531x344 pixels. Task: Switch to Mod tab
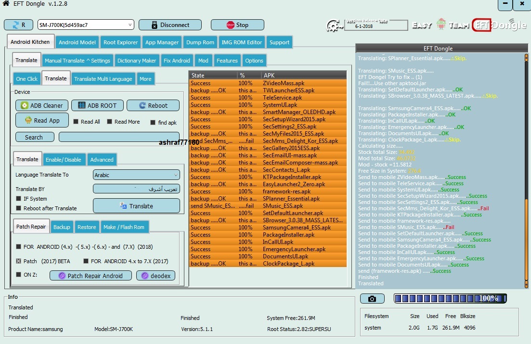click(x=203, y=61)
